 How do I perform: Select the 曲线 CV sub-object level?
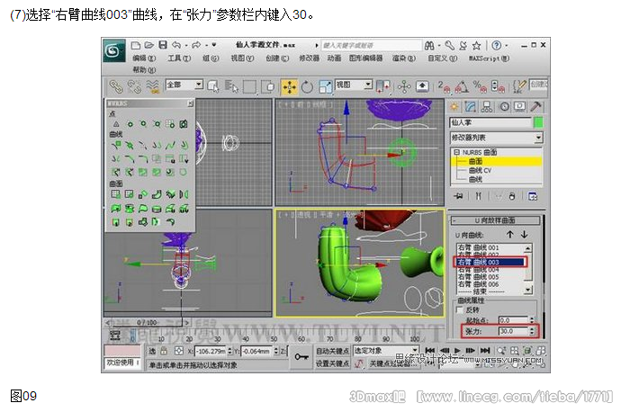pyautogui.click(x=480, y=170)
